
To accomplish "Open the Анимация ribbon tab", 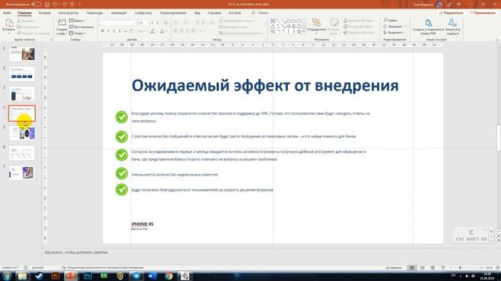I will [119, 12].
